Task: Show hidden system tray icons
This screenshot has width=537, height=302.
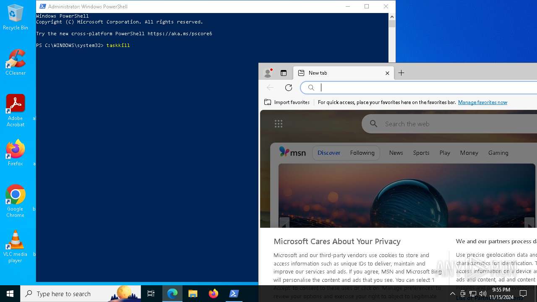Action: [452, 294]
